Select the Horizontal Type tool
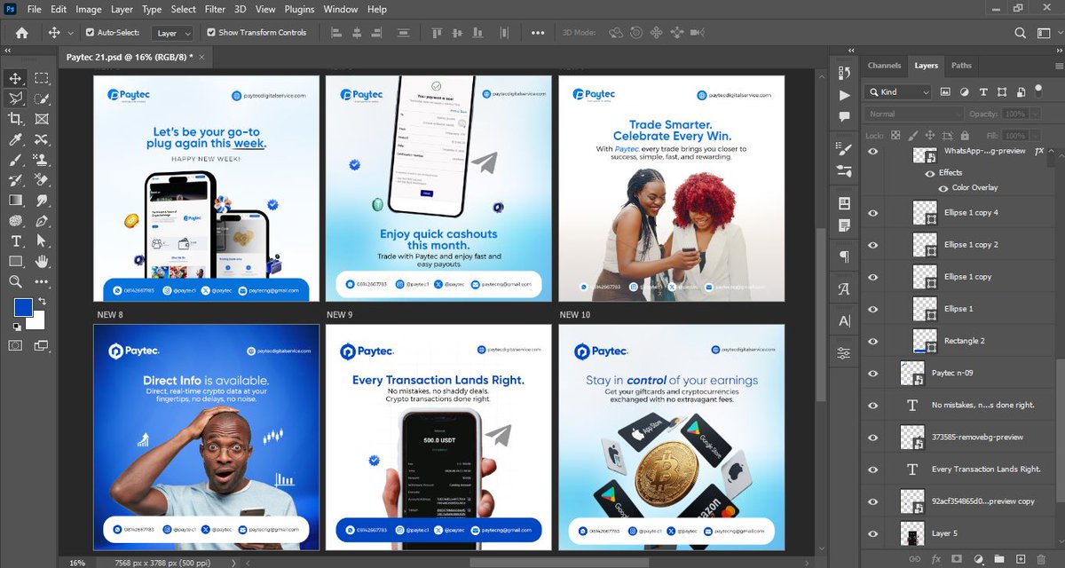 coord(16,241)
